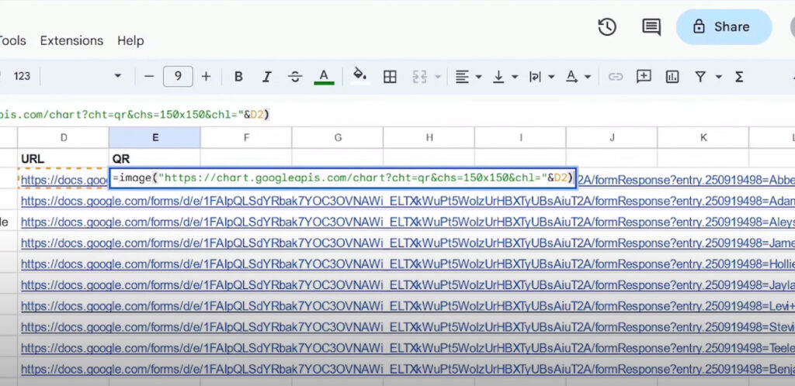Open the Tools menu
This screenshot has width=795, height=386.
click(x=12, y=40)
